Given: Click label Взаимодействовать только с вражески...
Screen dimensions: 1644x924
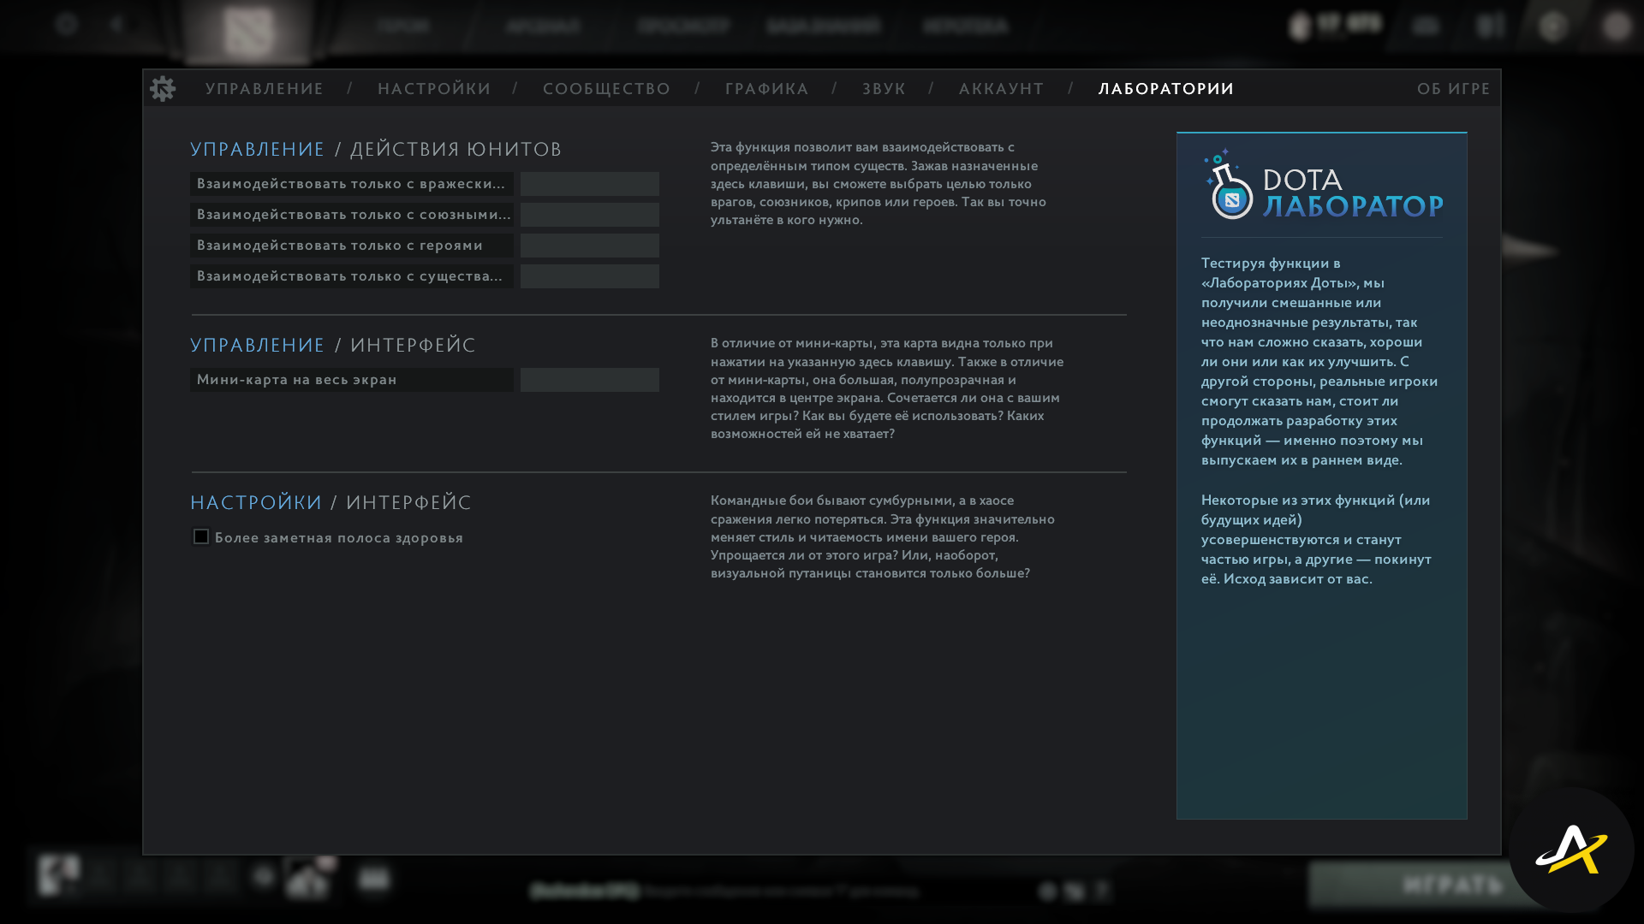Looking at the screenshot, I should pos(352,184).
